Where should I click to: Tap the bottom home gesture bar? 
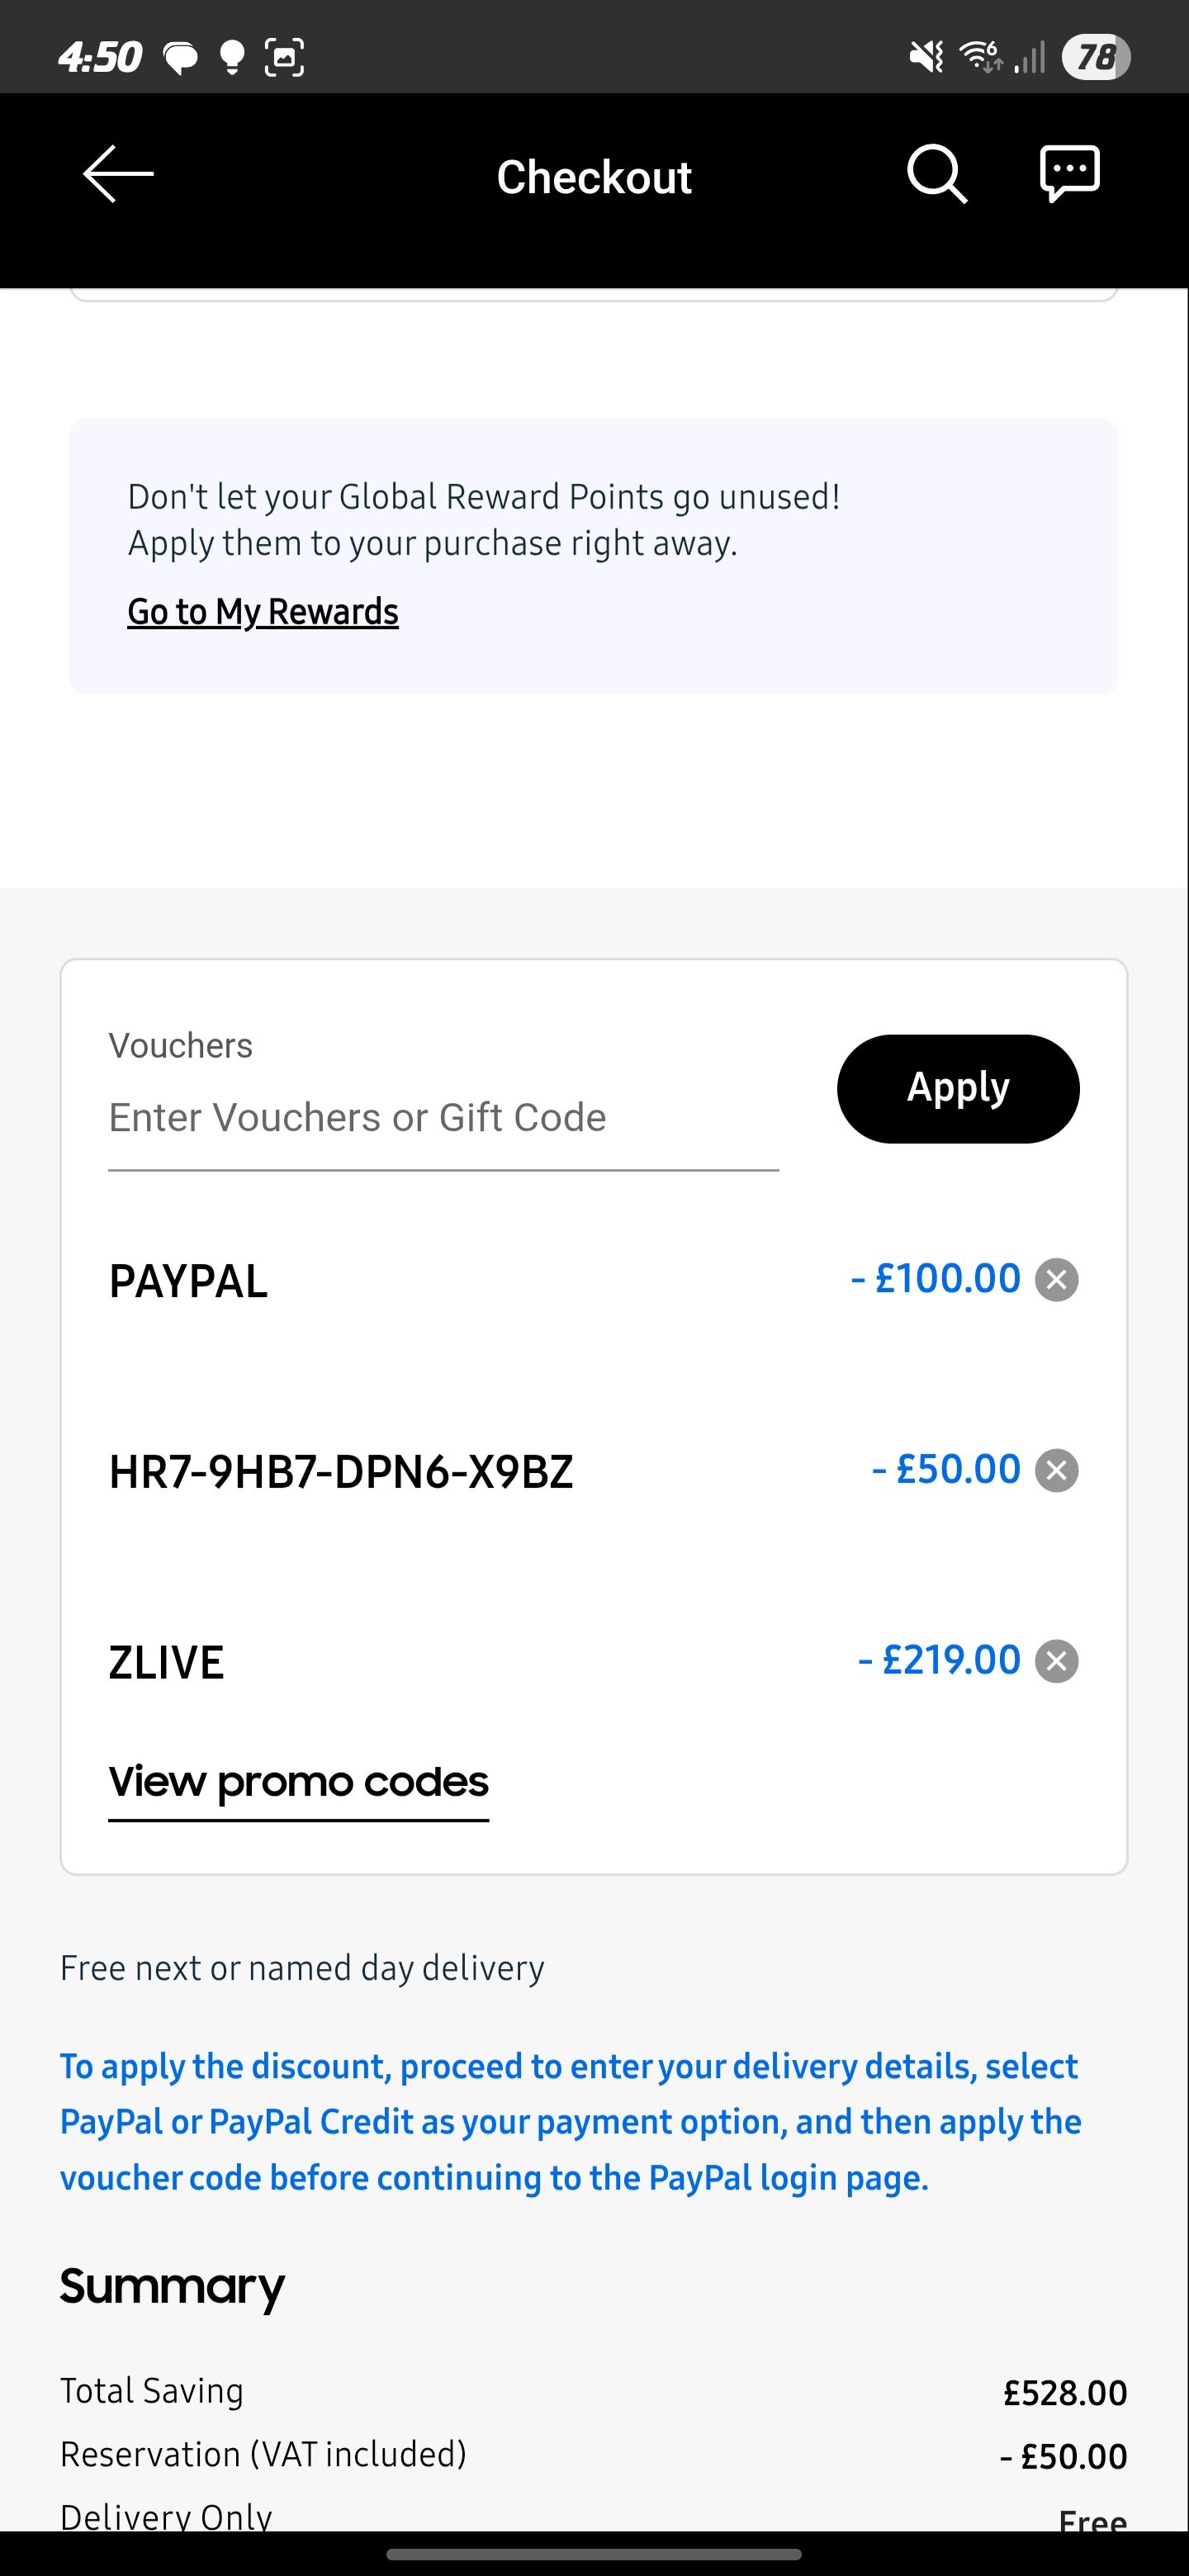[594, 2554]
